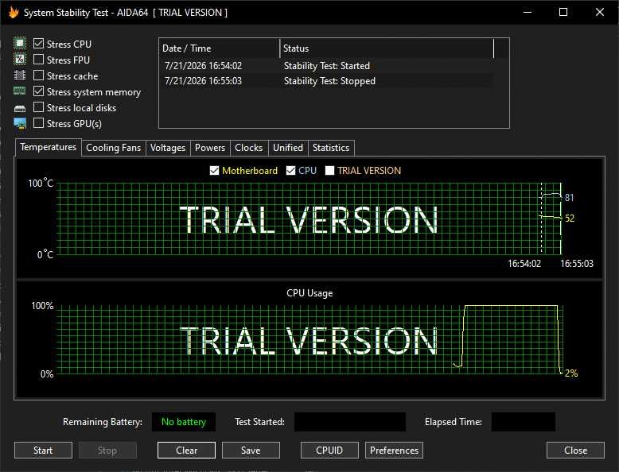The width and height of the screenshot is (619, 472).
Task: Click the RAM module icon beside Stress system memory
Action: [20, 91]
